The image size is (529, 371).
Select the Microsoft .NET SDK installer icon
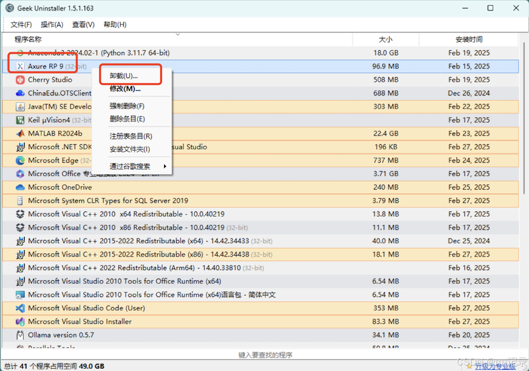pyautogui.click(x=20, y=147)
